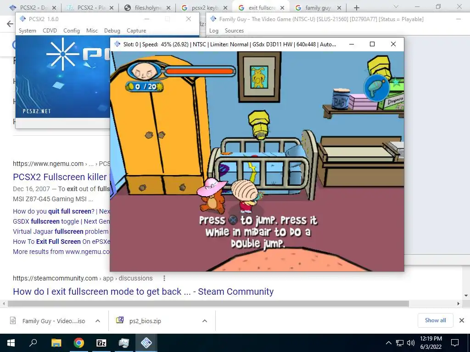Switch to the 'pcsx2 keyb' Chrome tab

click(204, 8)
